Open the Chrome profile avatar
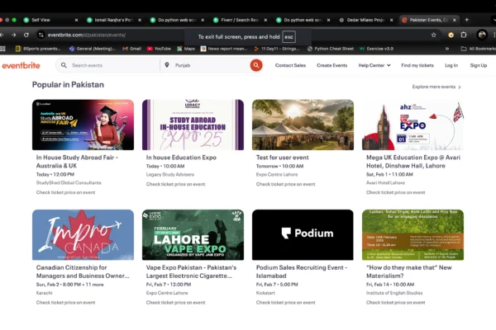 (x=482, y=35)
